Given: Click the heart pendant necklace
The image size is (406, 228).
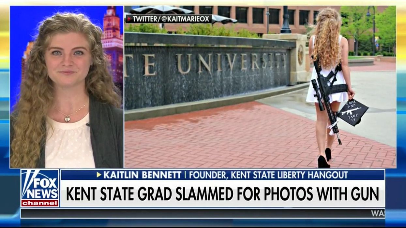Looking at the screenshot, I should point(68,119).
